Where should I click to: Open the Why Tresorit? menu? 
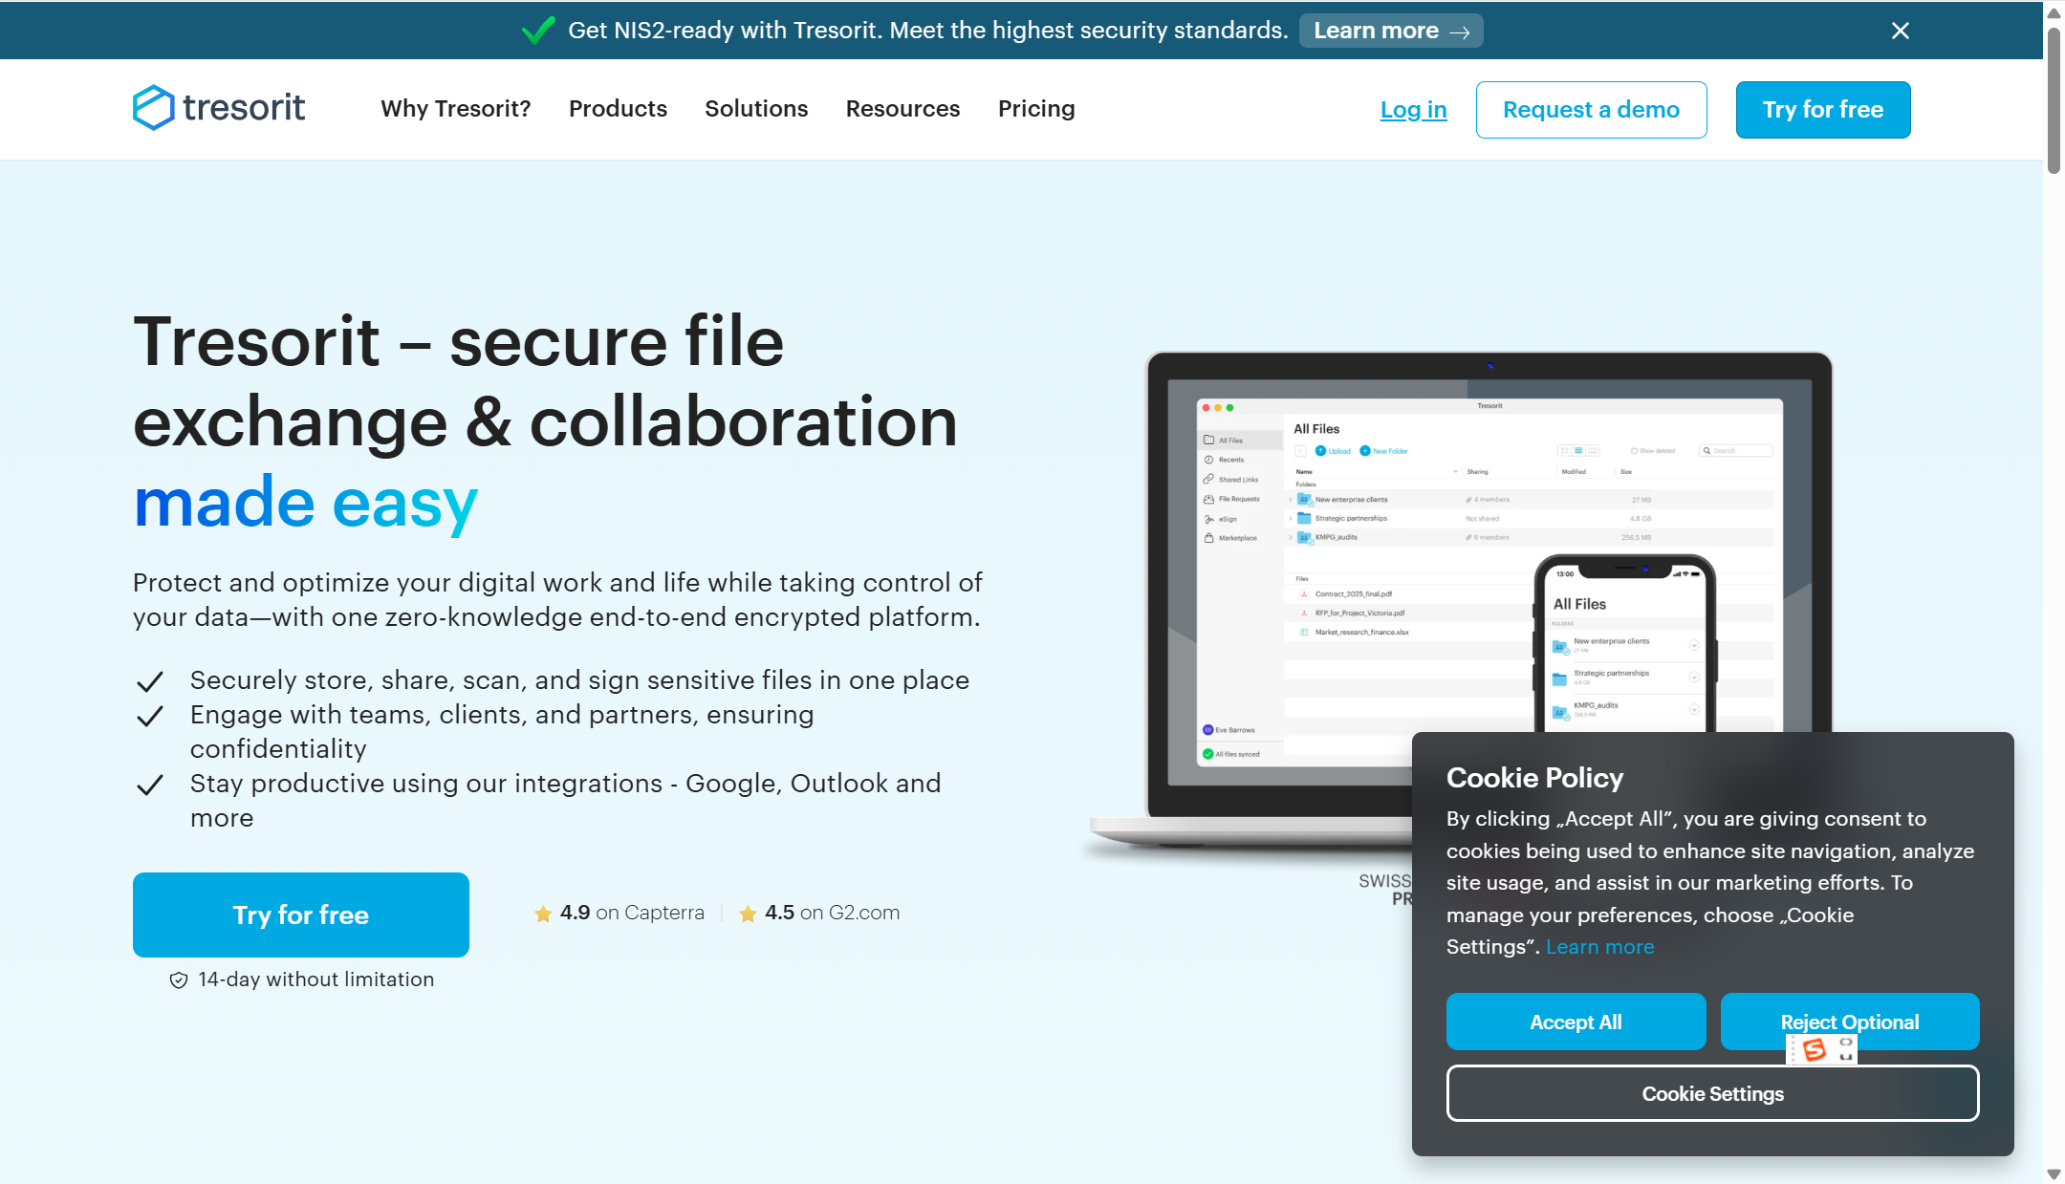(455, 109)
